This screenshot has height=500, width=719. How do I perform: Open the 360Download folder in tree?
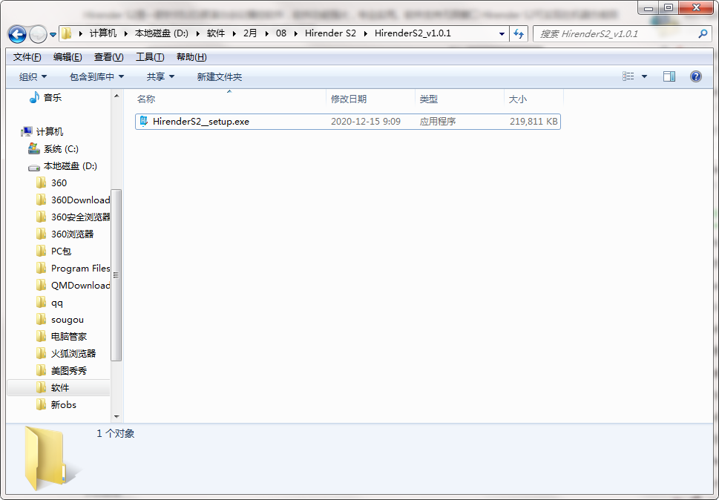(80, 200)
